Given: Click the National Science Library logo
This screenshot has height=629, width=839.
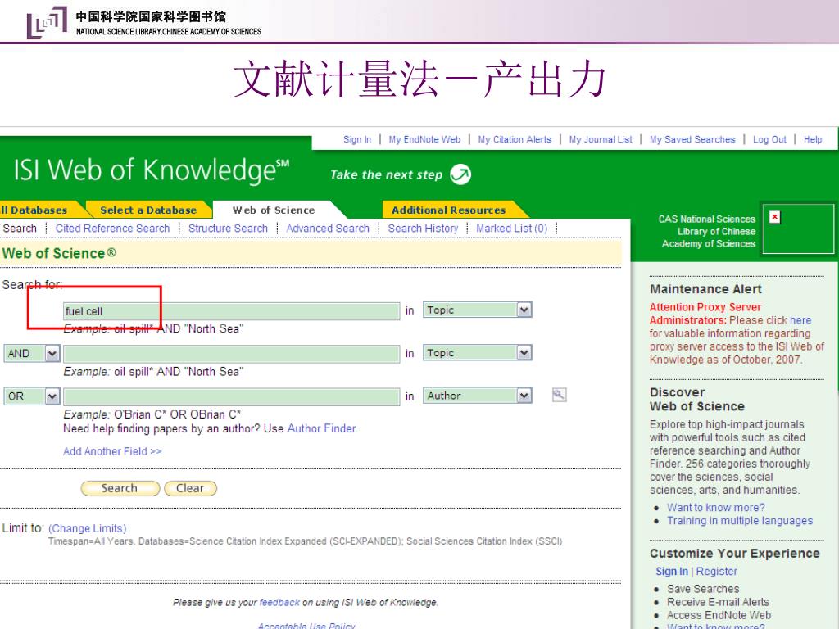Looking at the screenshot, I should (x=47, y=22).
